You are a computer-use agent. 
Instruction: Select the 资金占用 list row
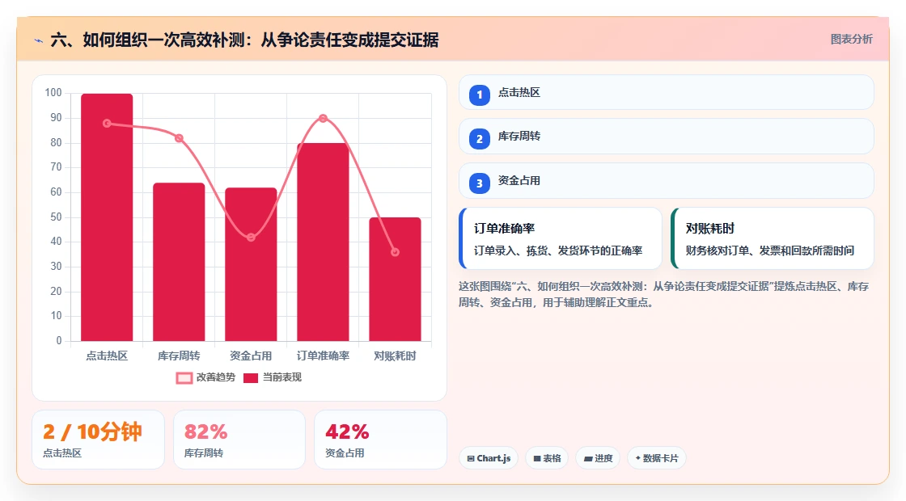point(667,181)
